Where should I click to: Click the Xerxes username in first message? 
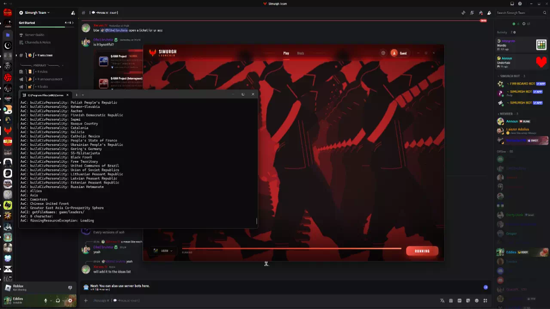pyautogui.click(x=100, y=26)
